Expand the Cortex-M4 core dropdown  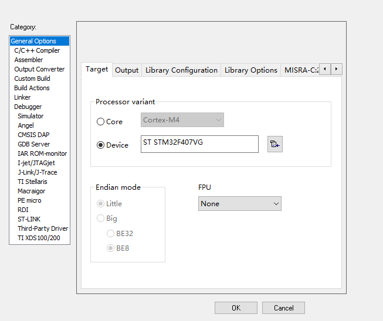pos(182,120)
